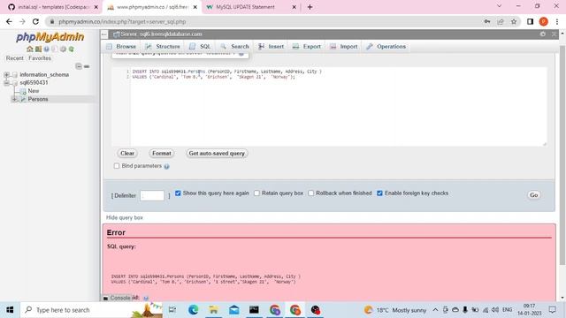The height and width of the screenshot is (318, 566).
Task: Open Mail app from taskbar
Action: (x=233, y=310)
